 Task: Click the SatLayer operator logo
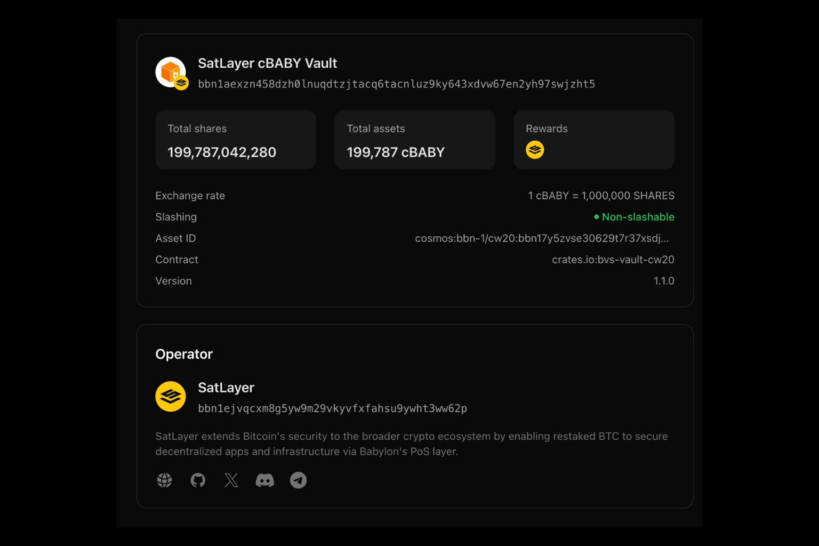[x=171, y=396]
